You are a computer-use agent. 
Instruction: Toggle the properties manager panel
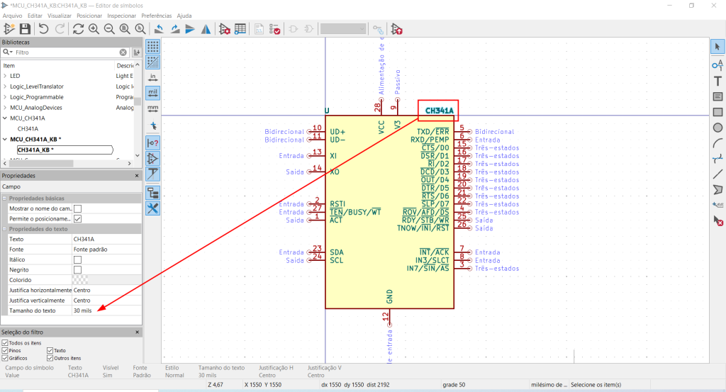point(153,208)
